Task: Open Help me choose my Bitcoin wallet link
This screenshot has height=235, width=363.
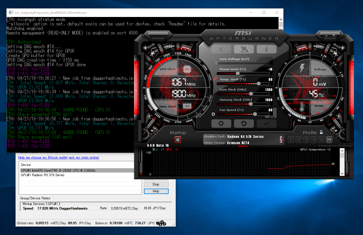Action: (43, 158)
